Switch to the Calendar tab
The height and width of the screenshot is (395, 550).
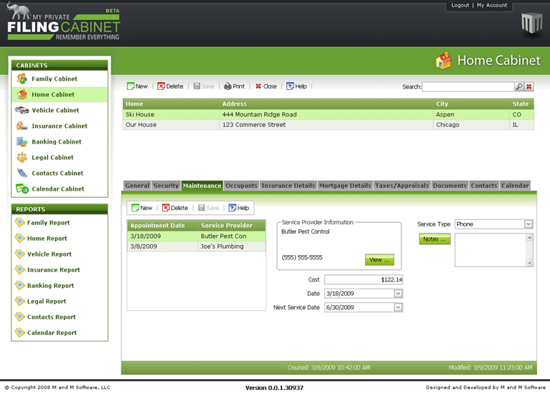[515, 186]
